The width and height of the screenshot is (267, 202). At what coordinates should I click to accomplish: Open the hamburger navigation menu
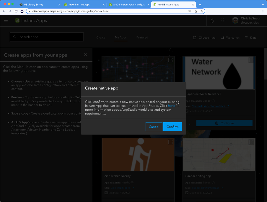coord(6,21)
